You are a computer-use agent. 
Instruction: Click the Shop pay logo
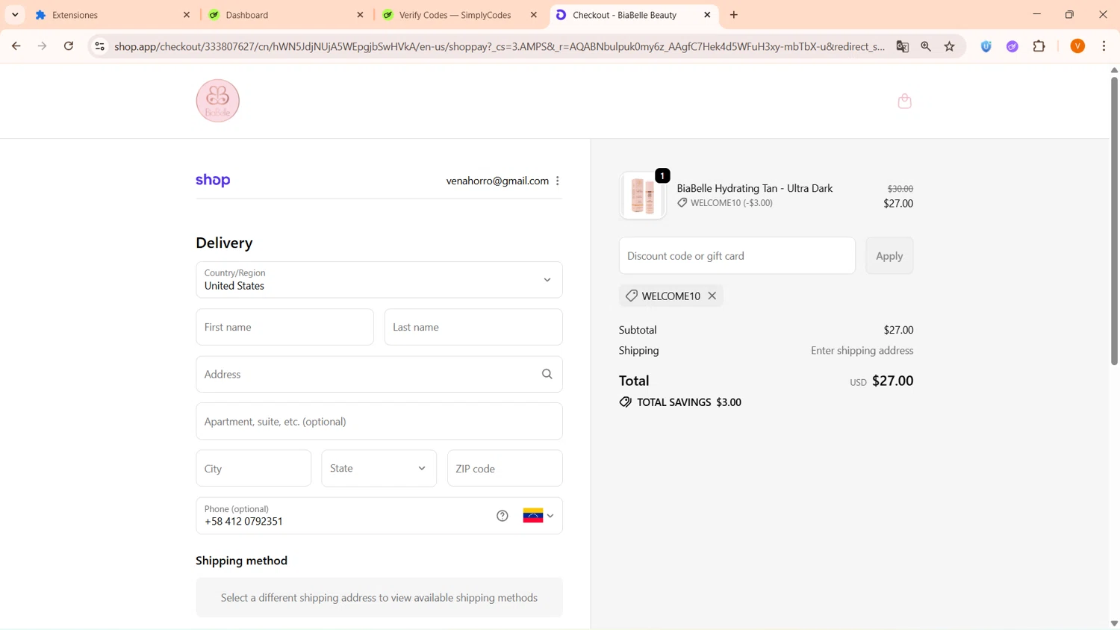pos(213,181)
